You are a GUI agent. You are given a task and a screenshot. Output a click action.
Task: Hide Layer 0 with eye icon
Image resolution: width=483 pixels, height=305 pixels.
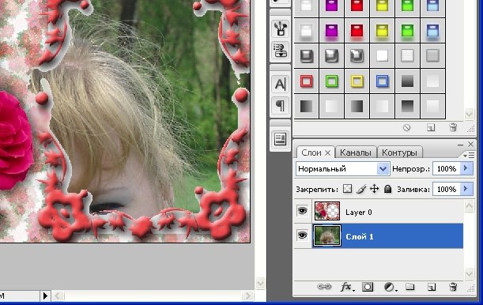click(303, 211)
